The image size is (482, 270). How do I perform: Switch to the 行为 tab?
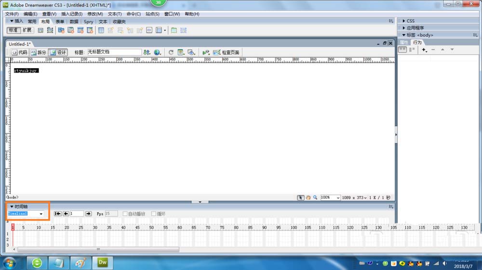(417, 42)
